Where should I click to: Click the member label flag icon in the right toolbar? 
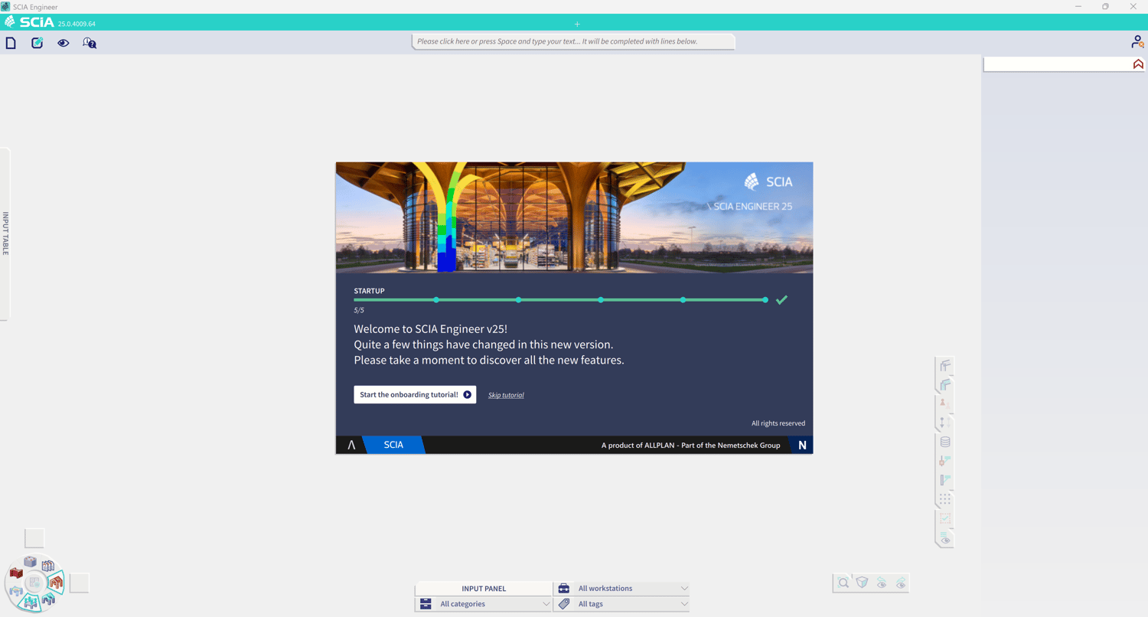(945, 480)
